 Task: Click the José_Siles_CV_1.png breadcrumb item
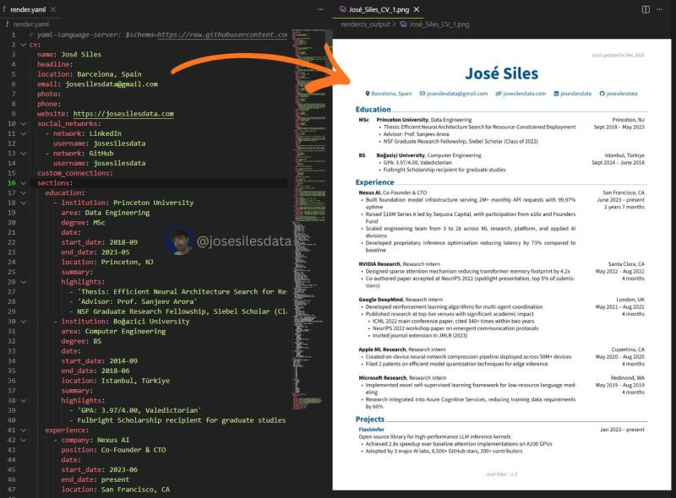(x=439, y=24)
